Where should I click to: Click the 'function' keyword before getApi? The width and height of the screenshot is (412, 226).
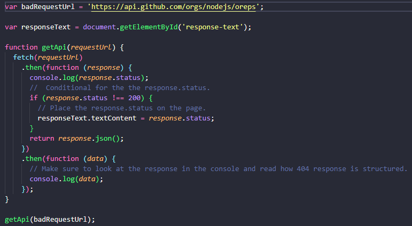(21, 47)
